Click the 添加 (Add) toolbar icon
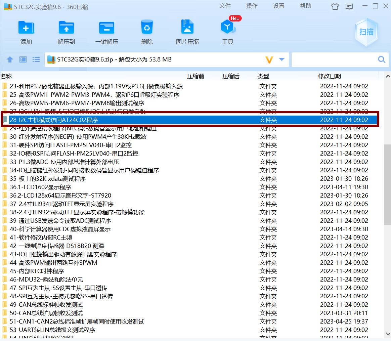 tap(26, 28)
